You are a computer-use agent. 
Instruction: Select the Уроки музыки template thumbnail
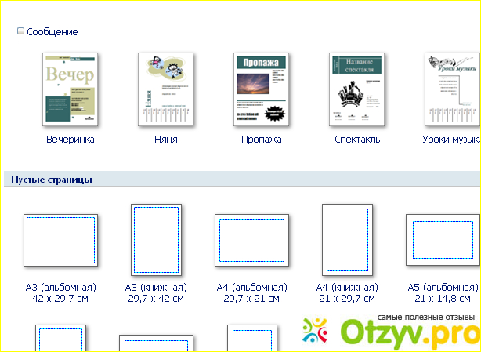pos(453,89)
